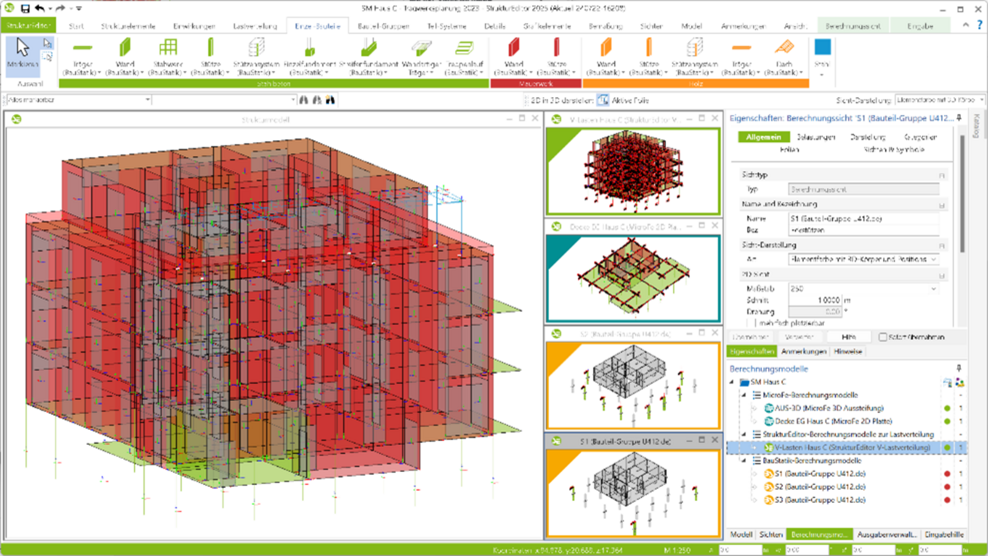This screenshot has height=556, width=988.
Task: Switch to the Lastverteilung ribbon tab
Action: (x=255, y=26)
